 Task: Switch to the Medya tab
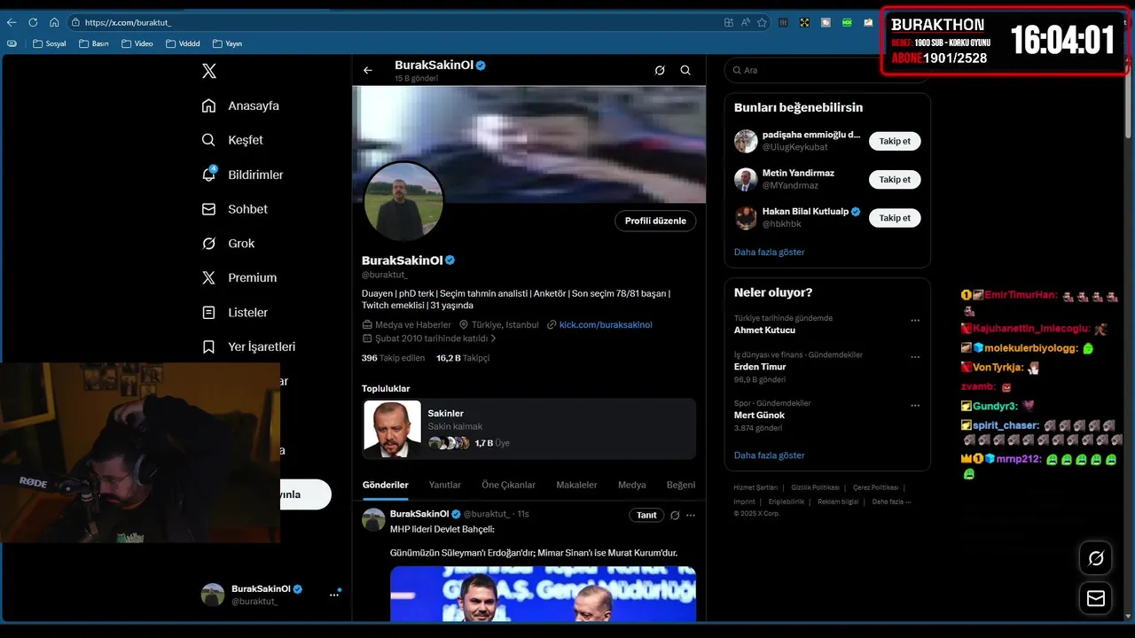(x=632, y=485)
